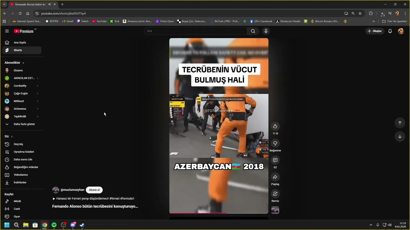Click the browser address bar URL
410x230 pixels.
point(63,13)
